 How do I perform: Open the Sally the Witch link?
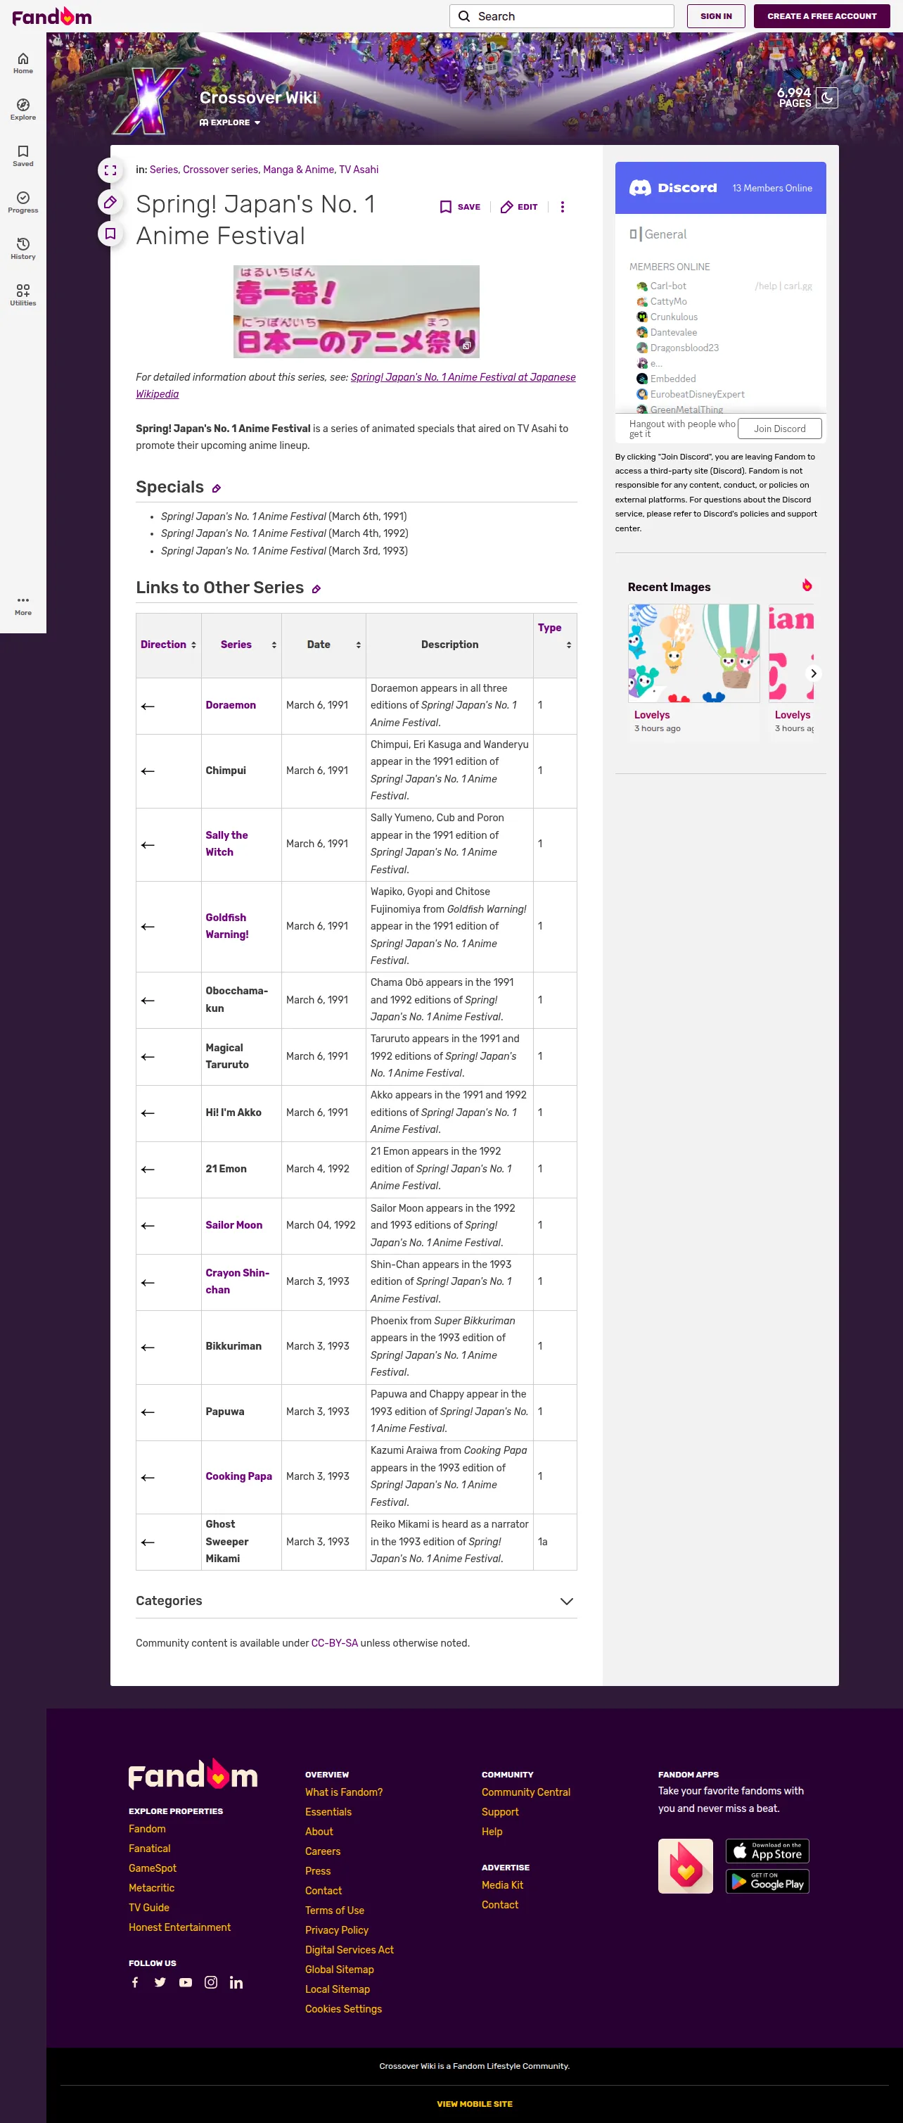226,844
